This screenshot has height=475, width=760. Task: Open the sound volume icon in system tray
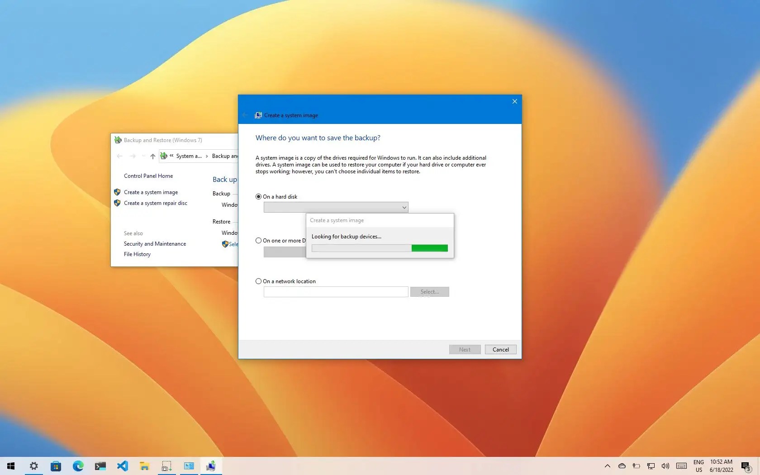(665, 466)
